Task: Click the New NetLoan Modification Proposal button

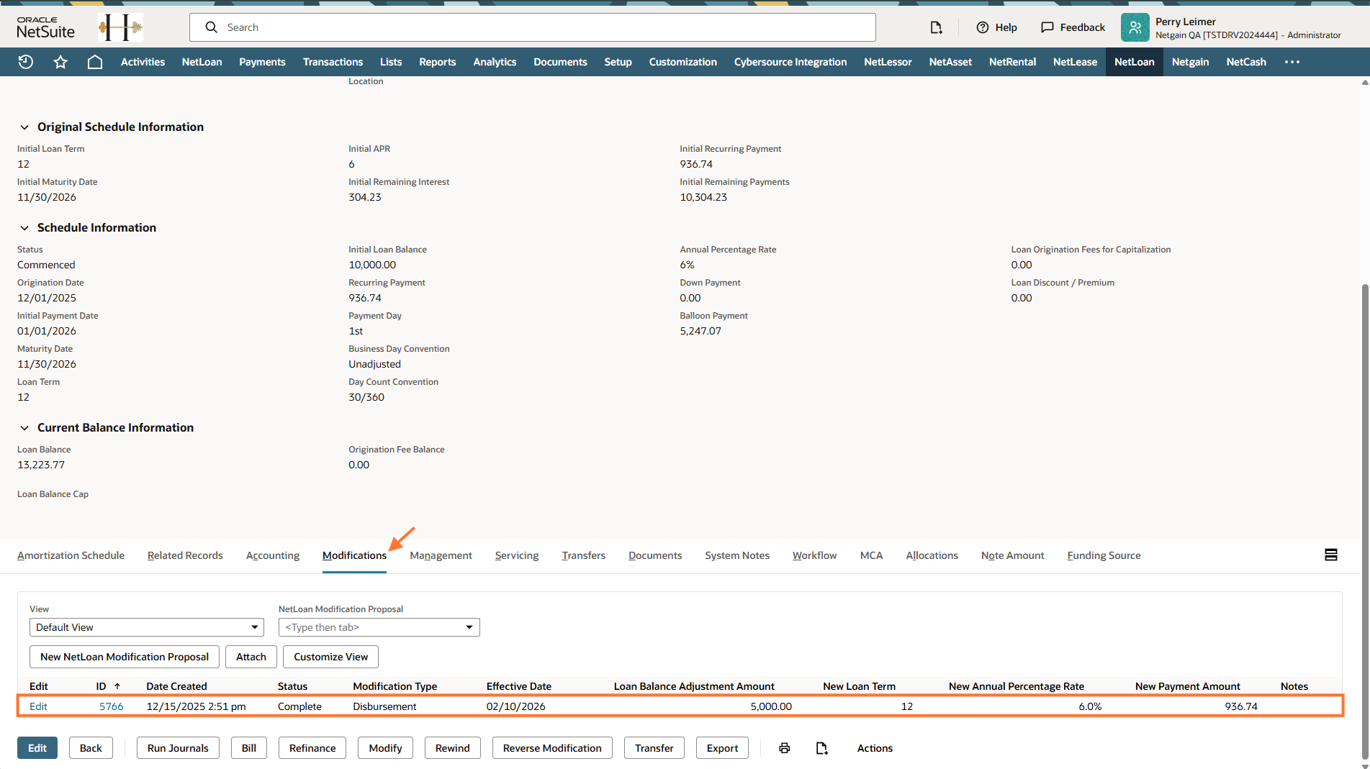Action: coord(125,657)
